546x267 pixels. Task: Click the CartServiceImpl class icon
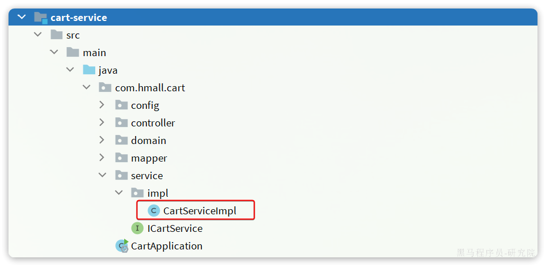(x=154, y=211)
